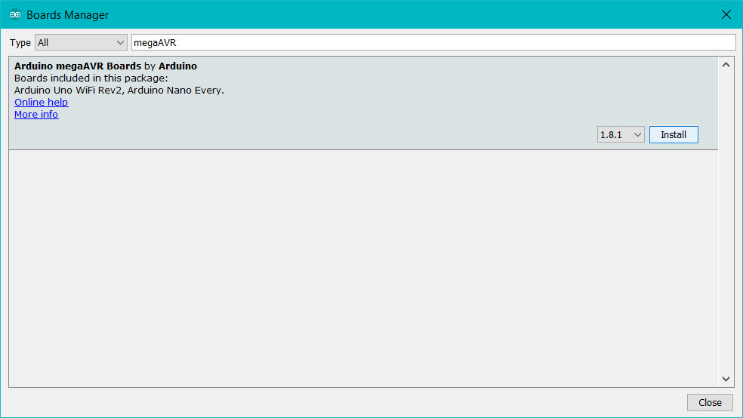The image size is (743, 418).
Task: Click 'Boards included in this package:' text
Action: point(91,78)
